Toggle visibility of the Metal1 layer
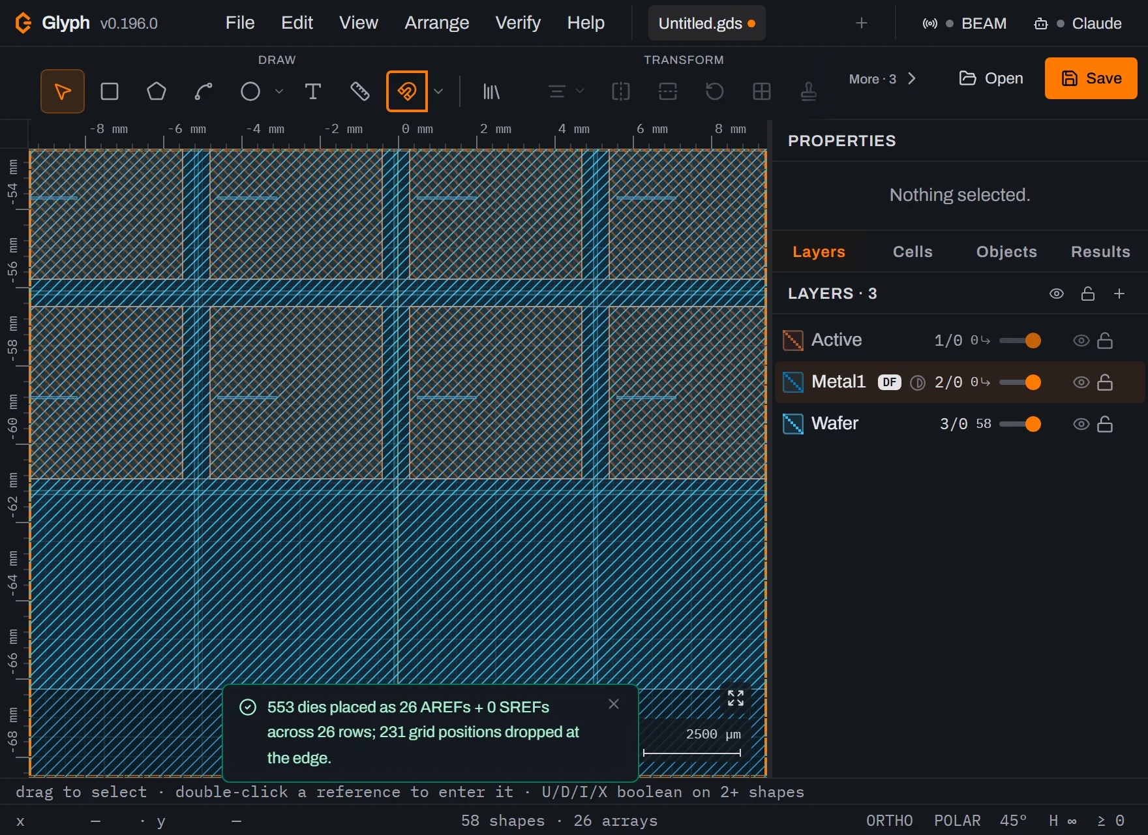1148x835 pixels. [x=1081, y=382]
